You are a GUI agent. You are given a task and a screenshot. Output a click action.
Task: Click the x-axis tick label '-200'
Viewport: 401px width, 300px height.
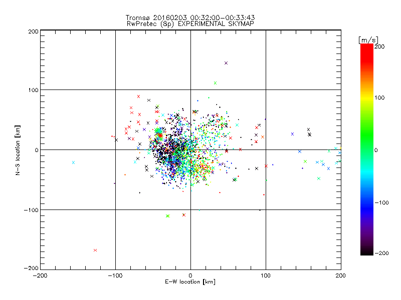[x=40, y=276]
